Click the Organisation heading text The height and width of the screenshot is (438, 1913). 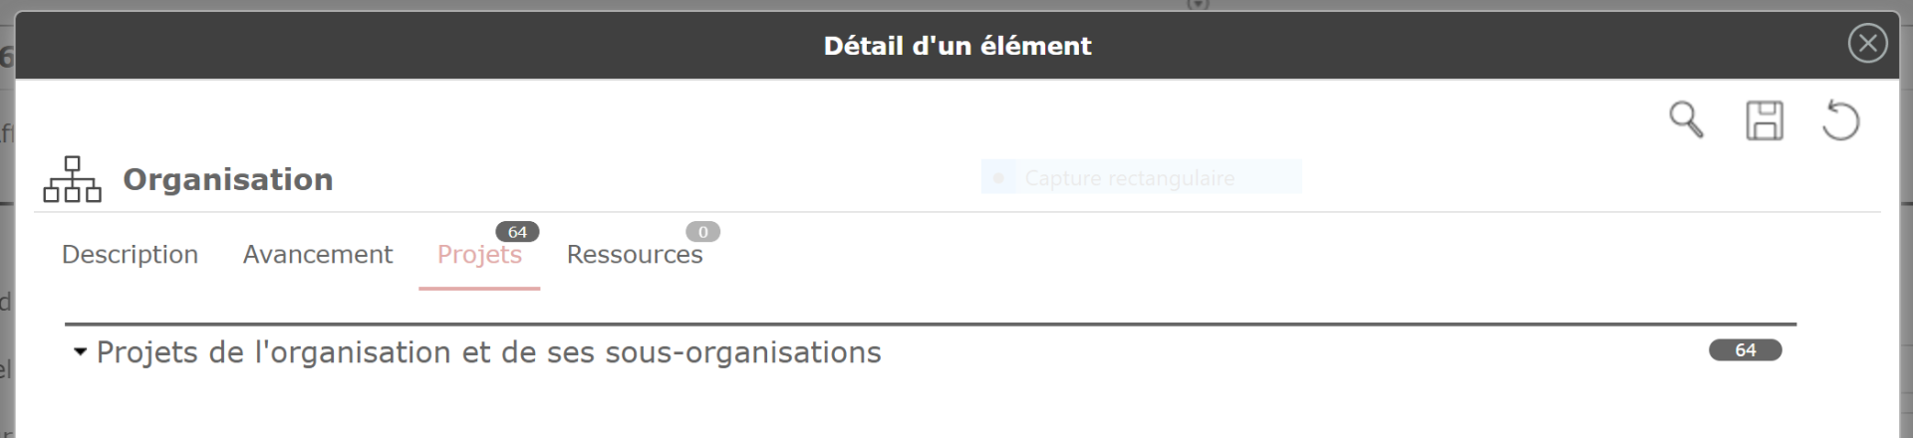pos(227,179)
